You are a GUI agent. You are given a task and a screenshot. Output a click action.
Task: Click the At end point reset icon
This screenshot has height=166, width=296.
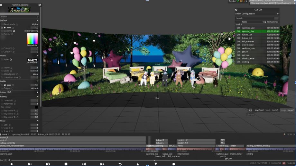click(17, 74)
